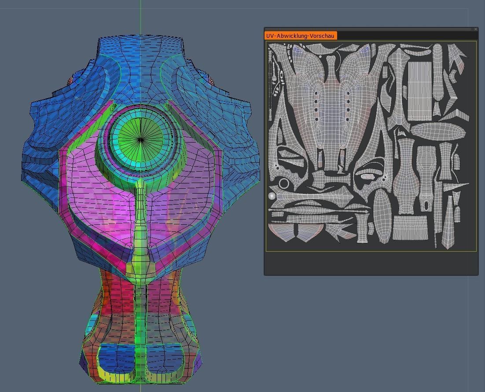Close the UV-Abwicklung-Vorschau preview window

pos(477,29)
